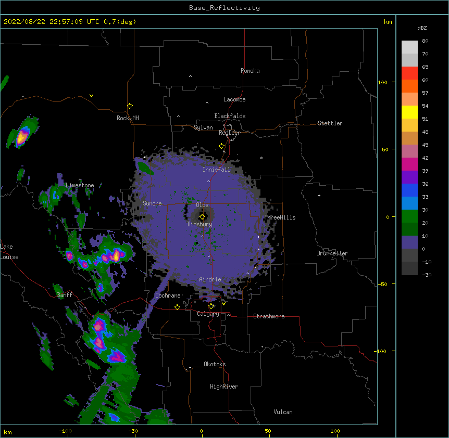Click the Calgary city label

(208, 314)
